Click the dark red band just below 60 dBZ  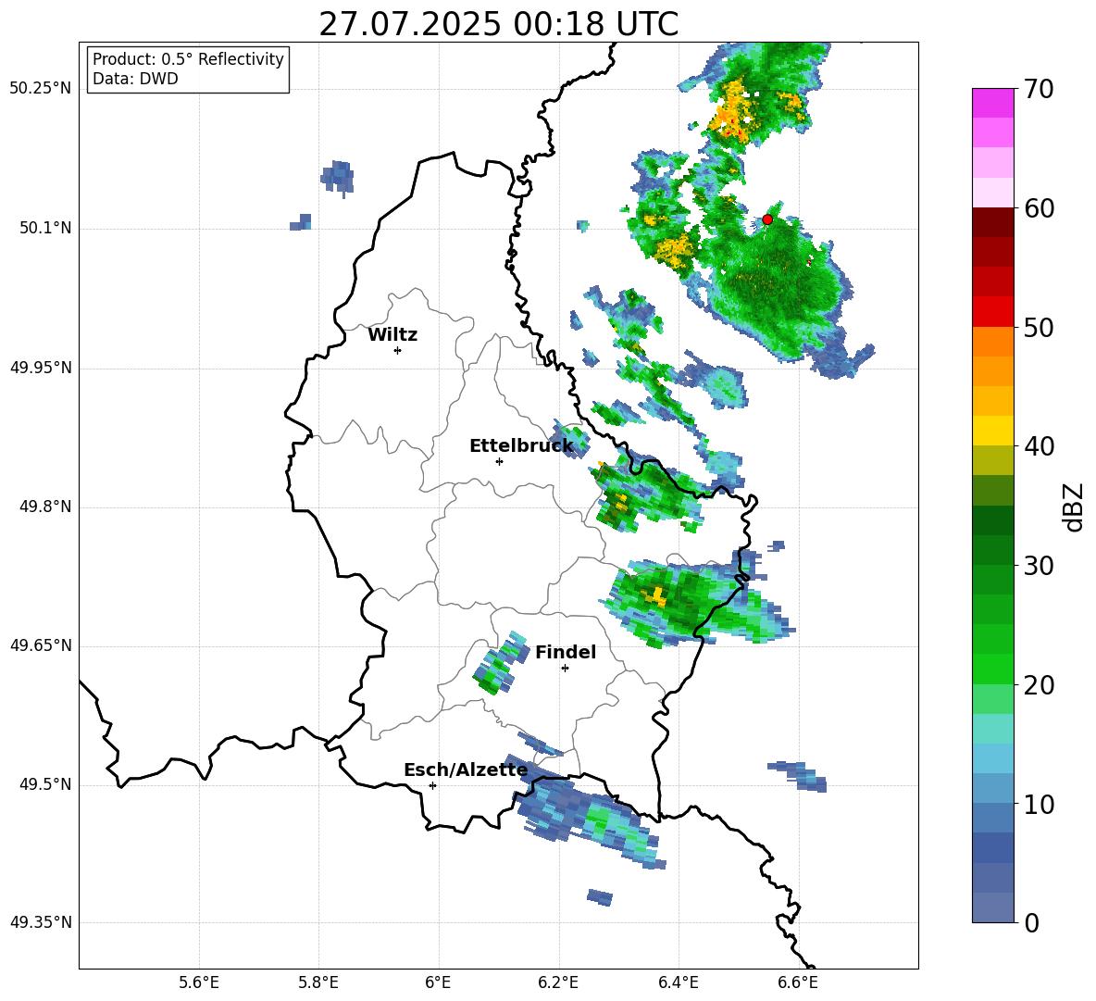tap(992, 222)
